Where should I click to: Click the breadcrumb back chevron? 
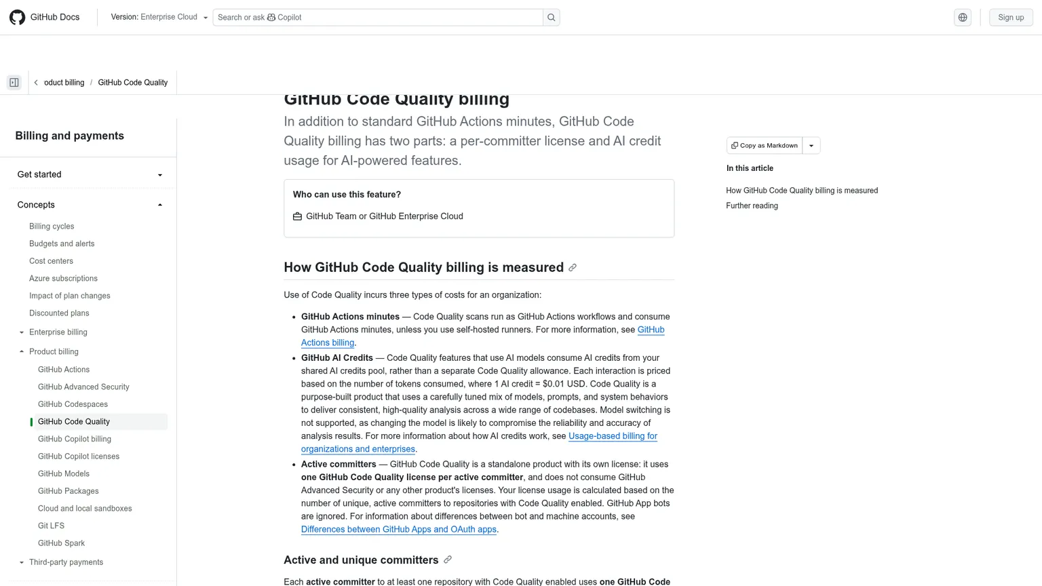tap(36, 83)
